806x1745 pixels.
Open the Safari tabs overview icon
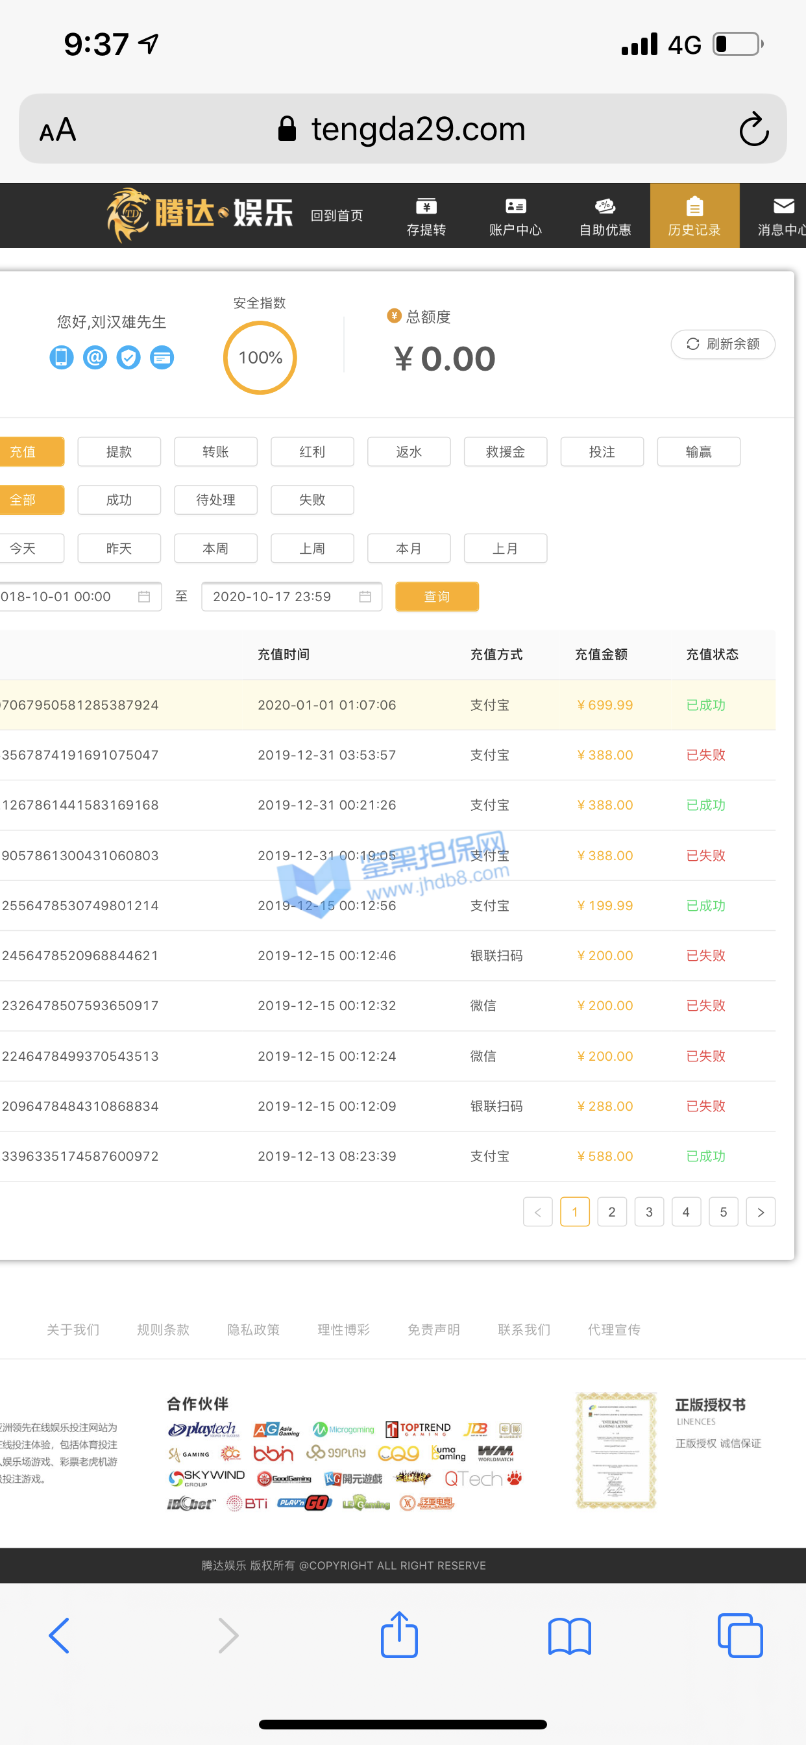[x=740, y=1635]
